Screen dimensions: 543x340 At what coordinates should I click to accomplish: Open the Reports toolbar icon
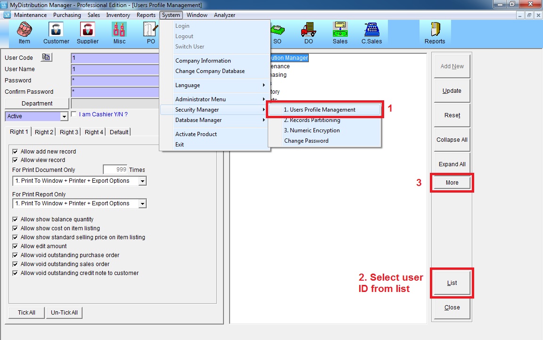click(435, 33)
